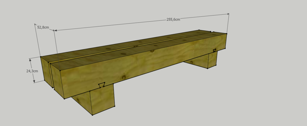This screenshot has height=126, width=307.
Task: Click the dovetail key above the front leg
Action: coord(101,85)
